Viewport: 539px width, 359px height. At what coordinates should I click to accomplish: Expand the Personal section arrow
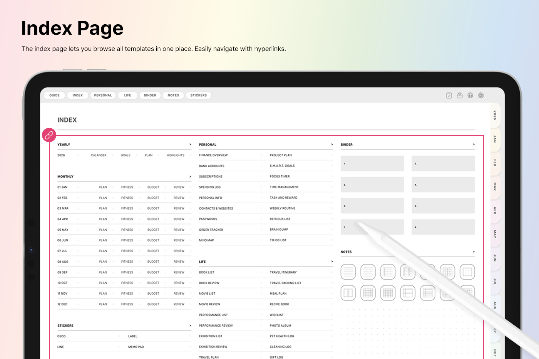point(332,145)
